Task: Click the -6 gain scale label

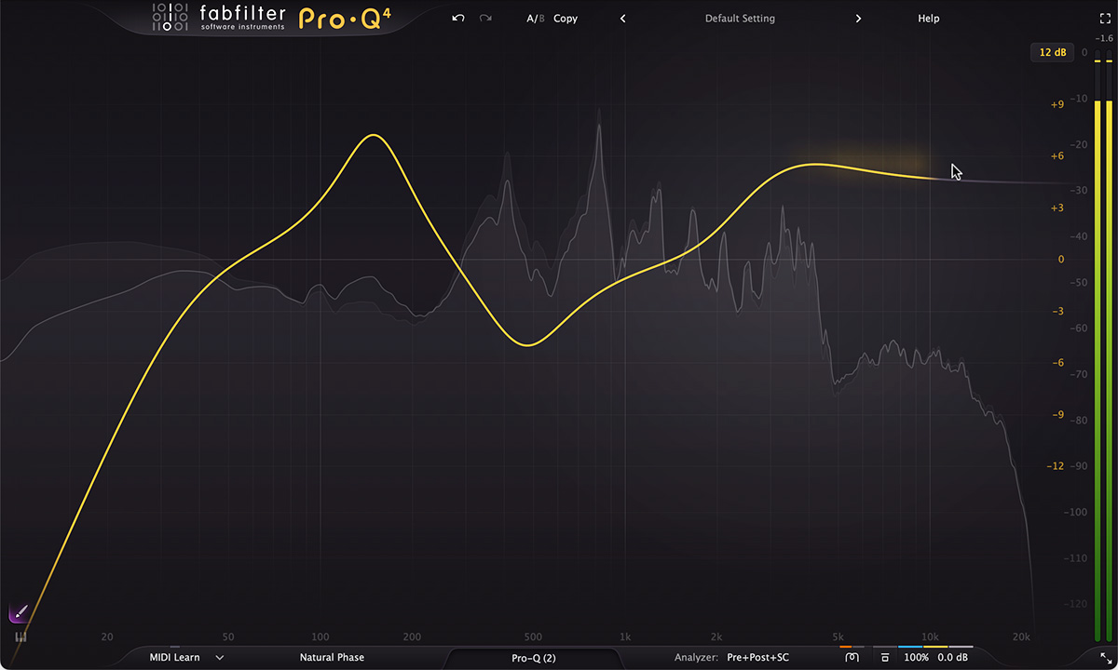Action: [x=1057, y=363]
